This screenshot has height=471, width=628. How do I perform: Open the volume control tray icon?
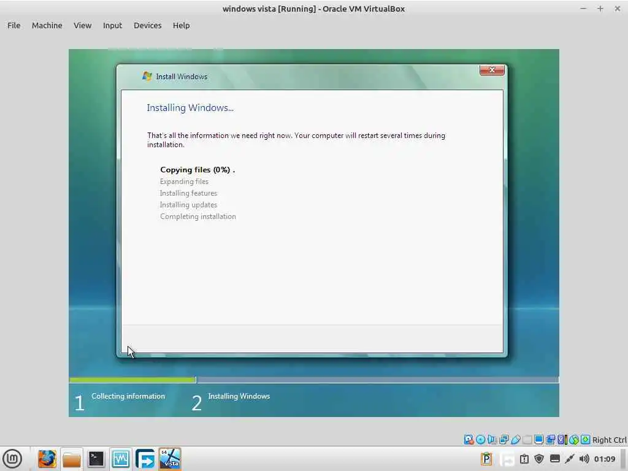tap(584, 459)
